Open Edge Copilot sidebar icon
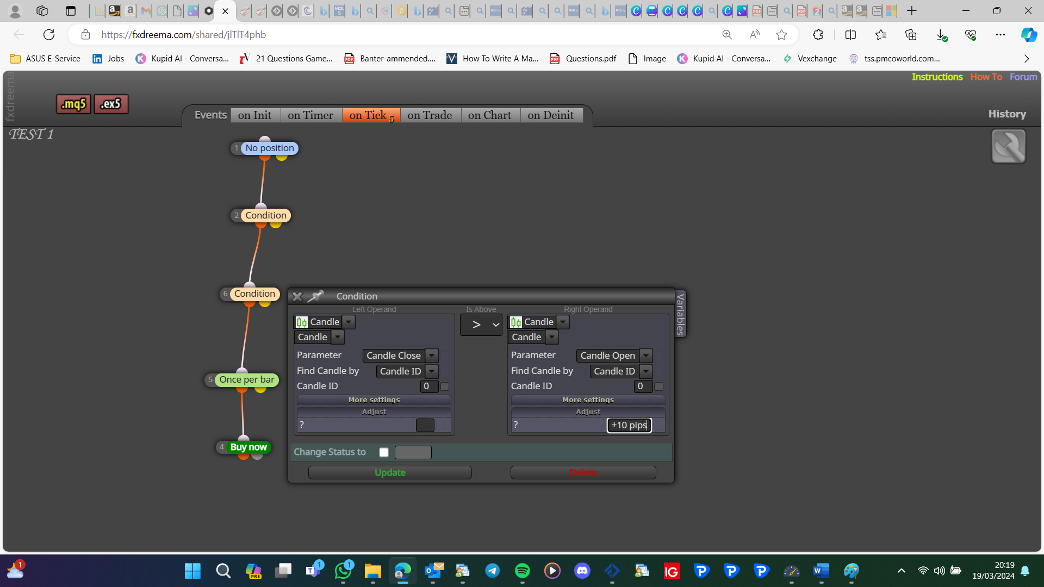 (x=1028, y=35)
